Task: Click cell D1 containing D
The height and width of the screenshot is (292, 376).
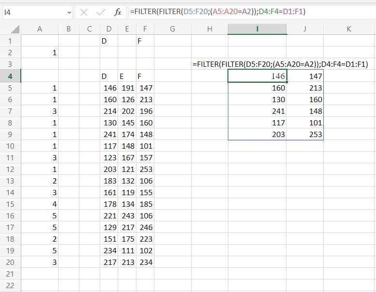Action: [x=109, y=41]
